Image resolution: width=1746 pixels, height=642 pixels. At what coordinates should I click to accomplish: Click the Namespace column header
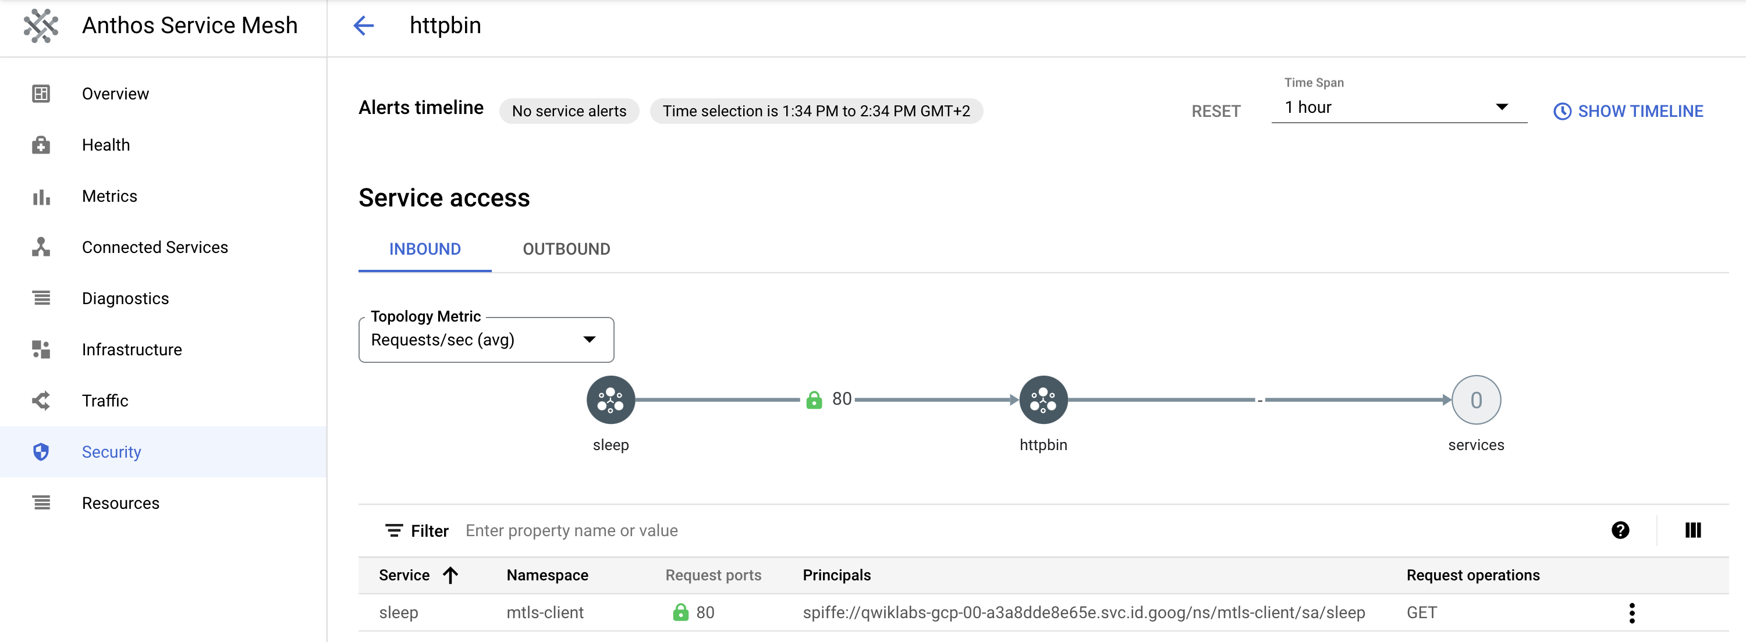[x=547, y=576]
